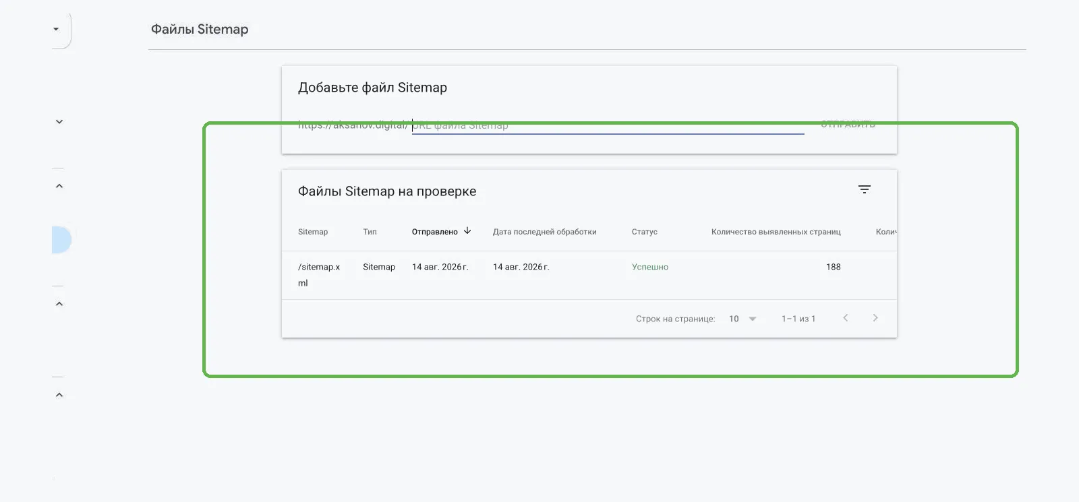Click the Строк на странице label

pyautogui.click(x=675, y=319)
